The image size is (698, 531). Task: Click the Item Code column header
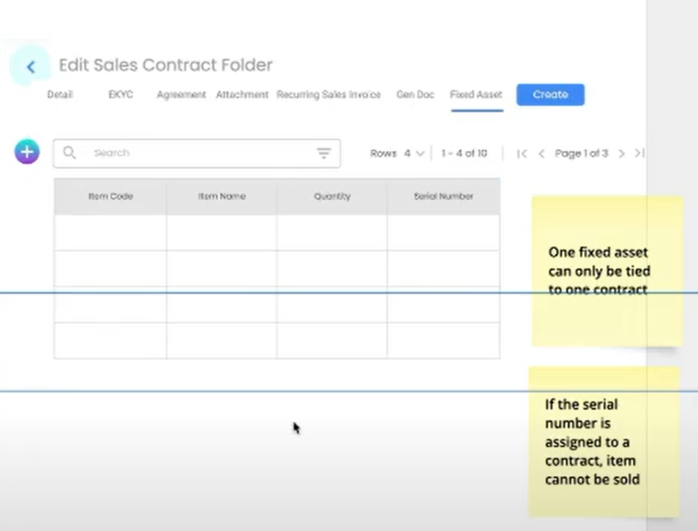tap(111, 197)
